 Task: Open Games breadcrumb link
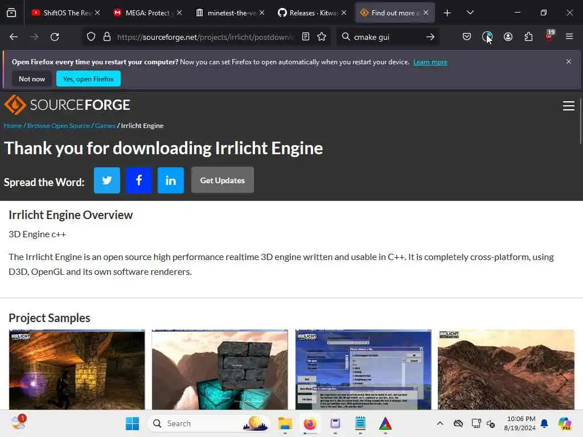[105, 126]
